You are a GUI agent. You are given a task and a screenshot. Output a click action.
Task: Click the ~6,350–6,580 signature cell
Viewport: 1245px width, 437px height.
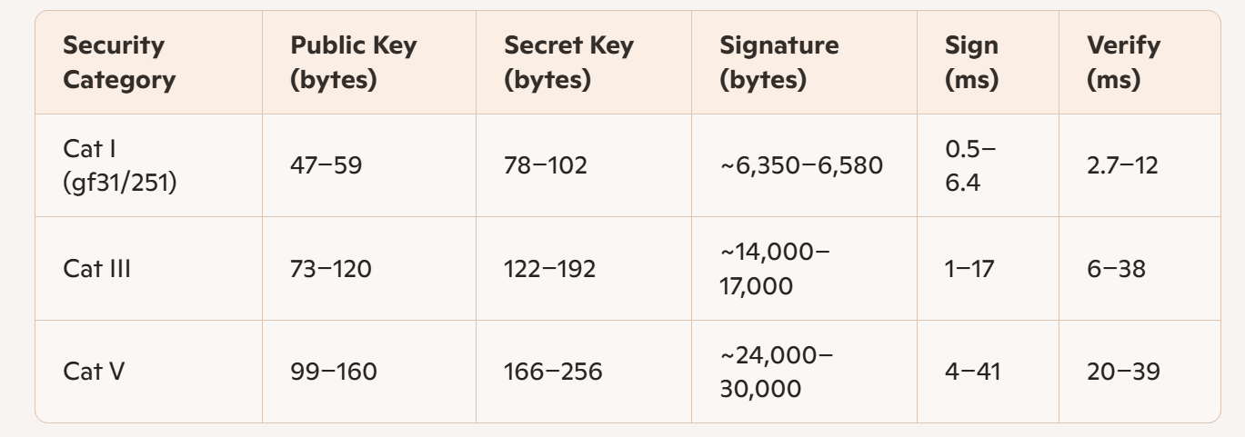pos(801,165)
